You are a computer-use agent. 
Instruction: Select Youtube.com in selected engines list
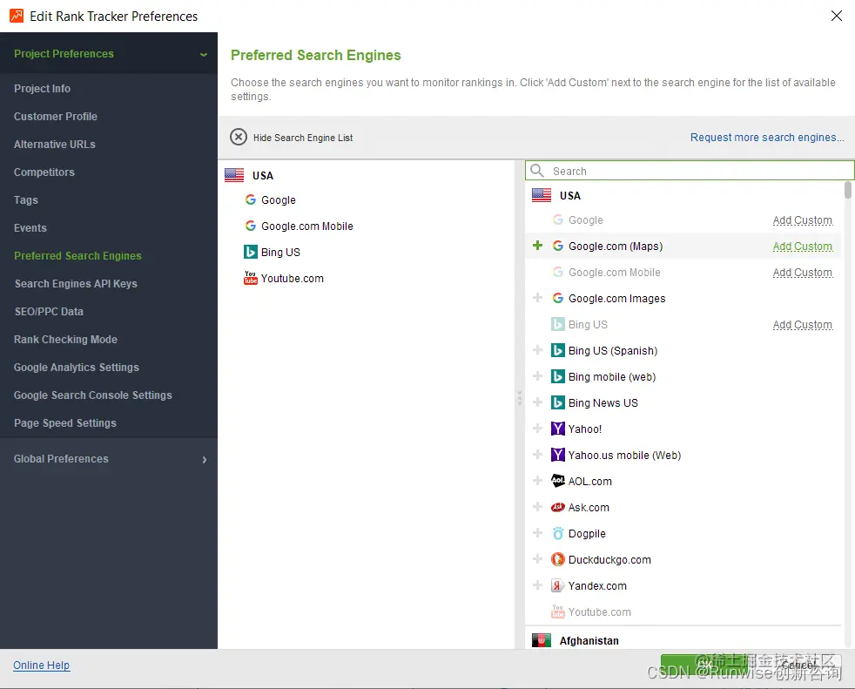click(293, 278)
